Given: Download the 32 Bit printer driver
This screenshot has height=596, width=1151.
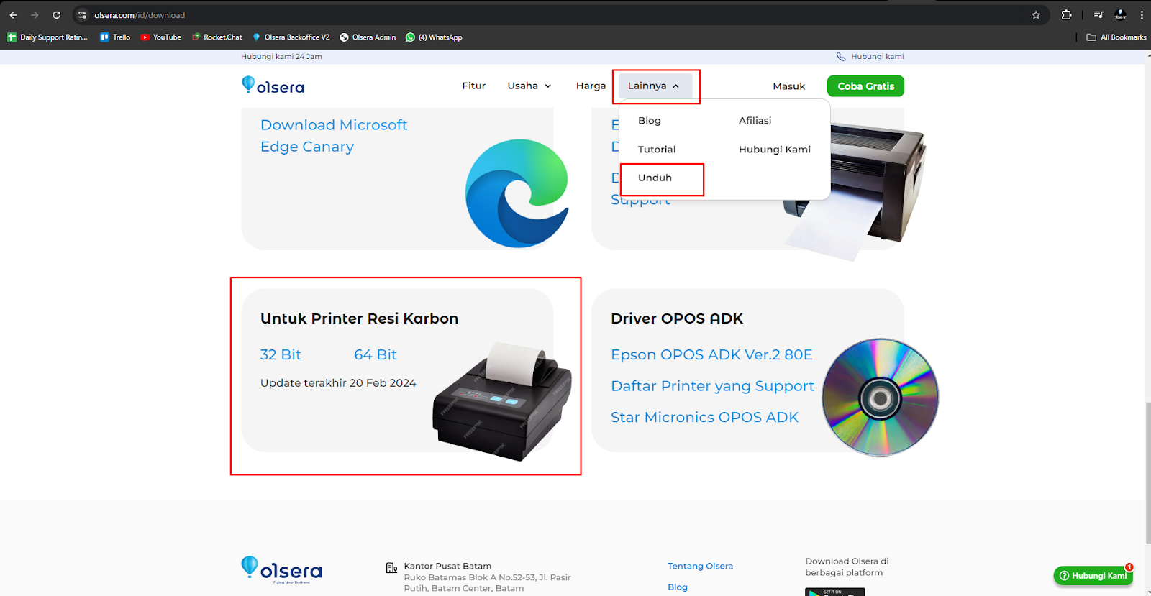Looking at the screenshot, I should (281, 354).
